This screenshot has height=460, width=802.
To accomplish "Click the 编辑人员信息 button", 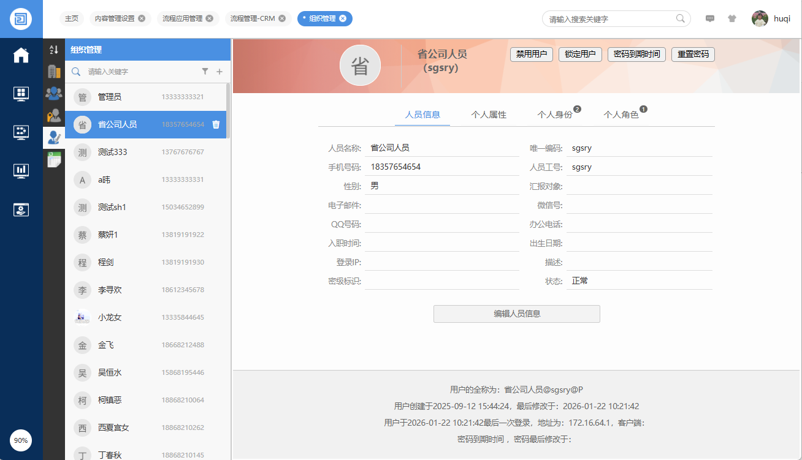I will [516, 314].
